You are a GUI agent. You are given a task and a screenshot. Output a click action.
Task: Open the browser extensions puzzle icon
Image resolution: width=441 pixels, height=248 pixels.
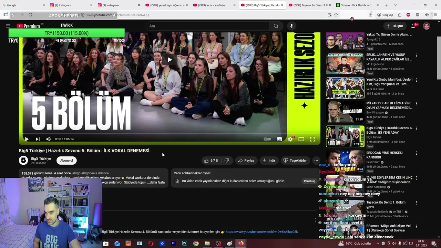(400, 15)
